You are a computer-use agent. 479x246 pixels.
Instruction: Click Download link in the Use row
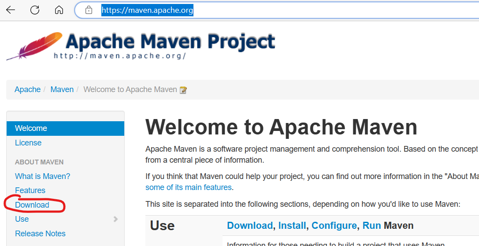point(249,226)
